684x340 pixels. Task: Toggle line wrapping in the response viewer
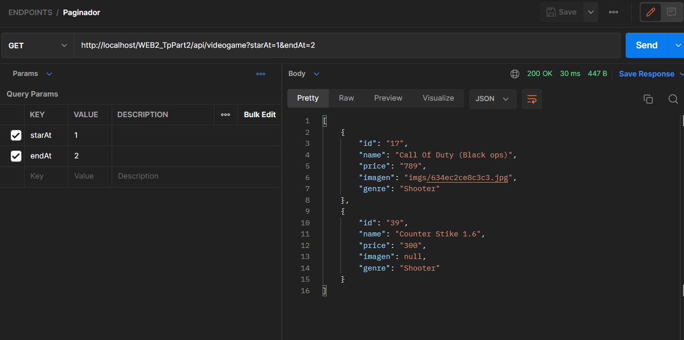click(x=531, y=99)
